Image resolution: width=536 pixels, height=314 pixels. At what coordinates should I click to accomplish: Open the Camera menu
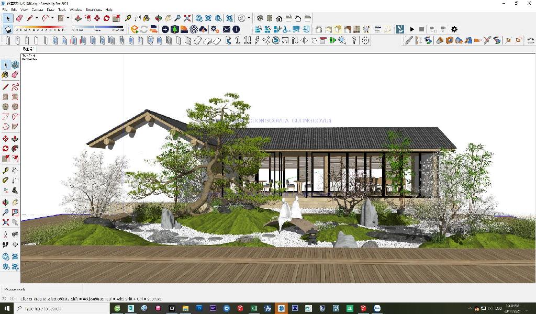coord(38,9)
